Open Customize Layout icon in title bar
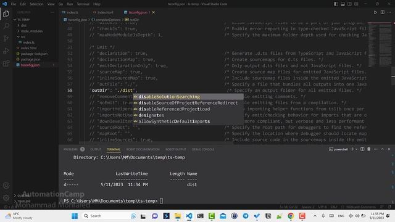 click(x=357, y=4)
